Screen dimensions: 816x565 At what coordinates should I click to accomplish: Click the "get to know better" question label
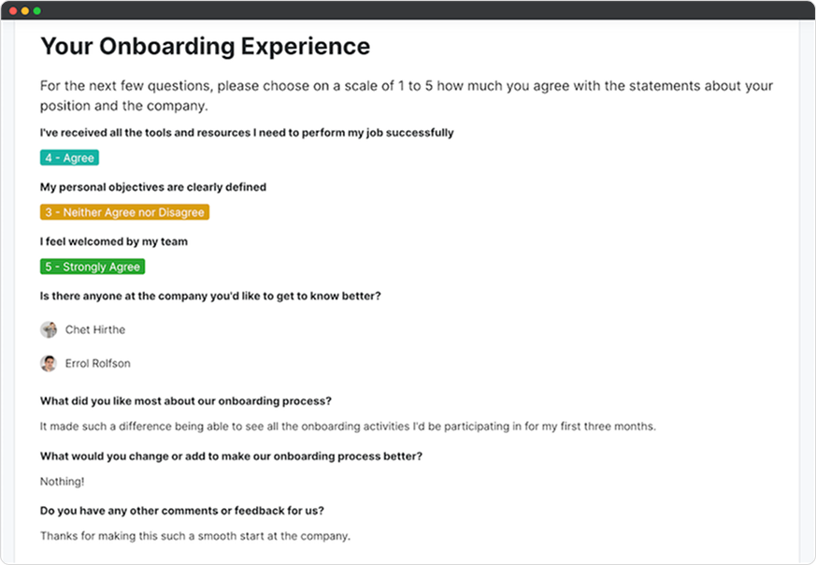(x=210, y=296)
